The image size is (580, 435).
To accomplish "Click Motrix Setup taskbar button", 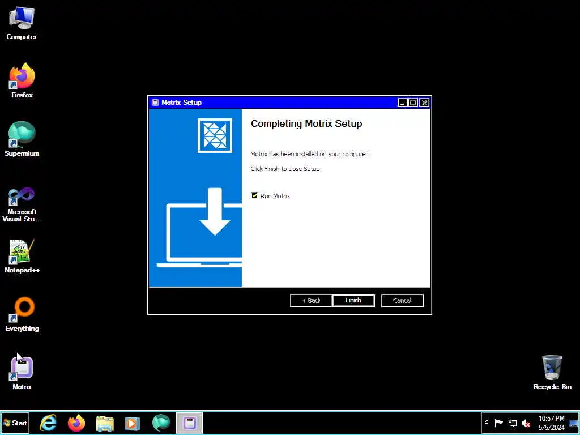I will pyautogui.click(x=189, y=423).
